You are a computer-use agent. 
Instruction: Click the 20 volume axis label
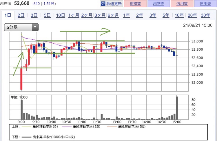click(194, 115)
